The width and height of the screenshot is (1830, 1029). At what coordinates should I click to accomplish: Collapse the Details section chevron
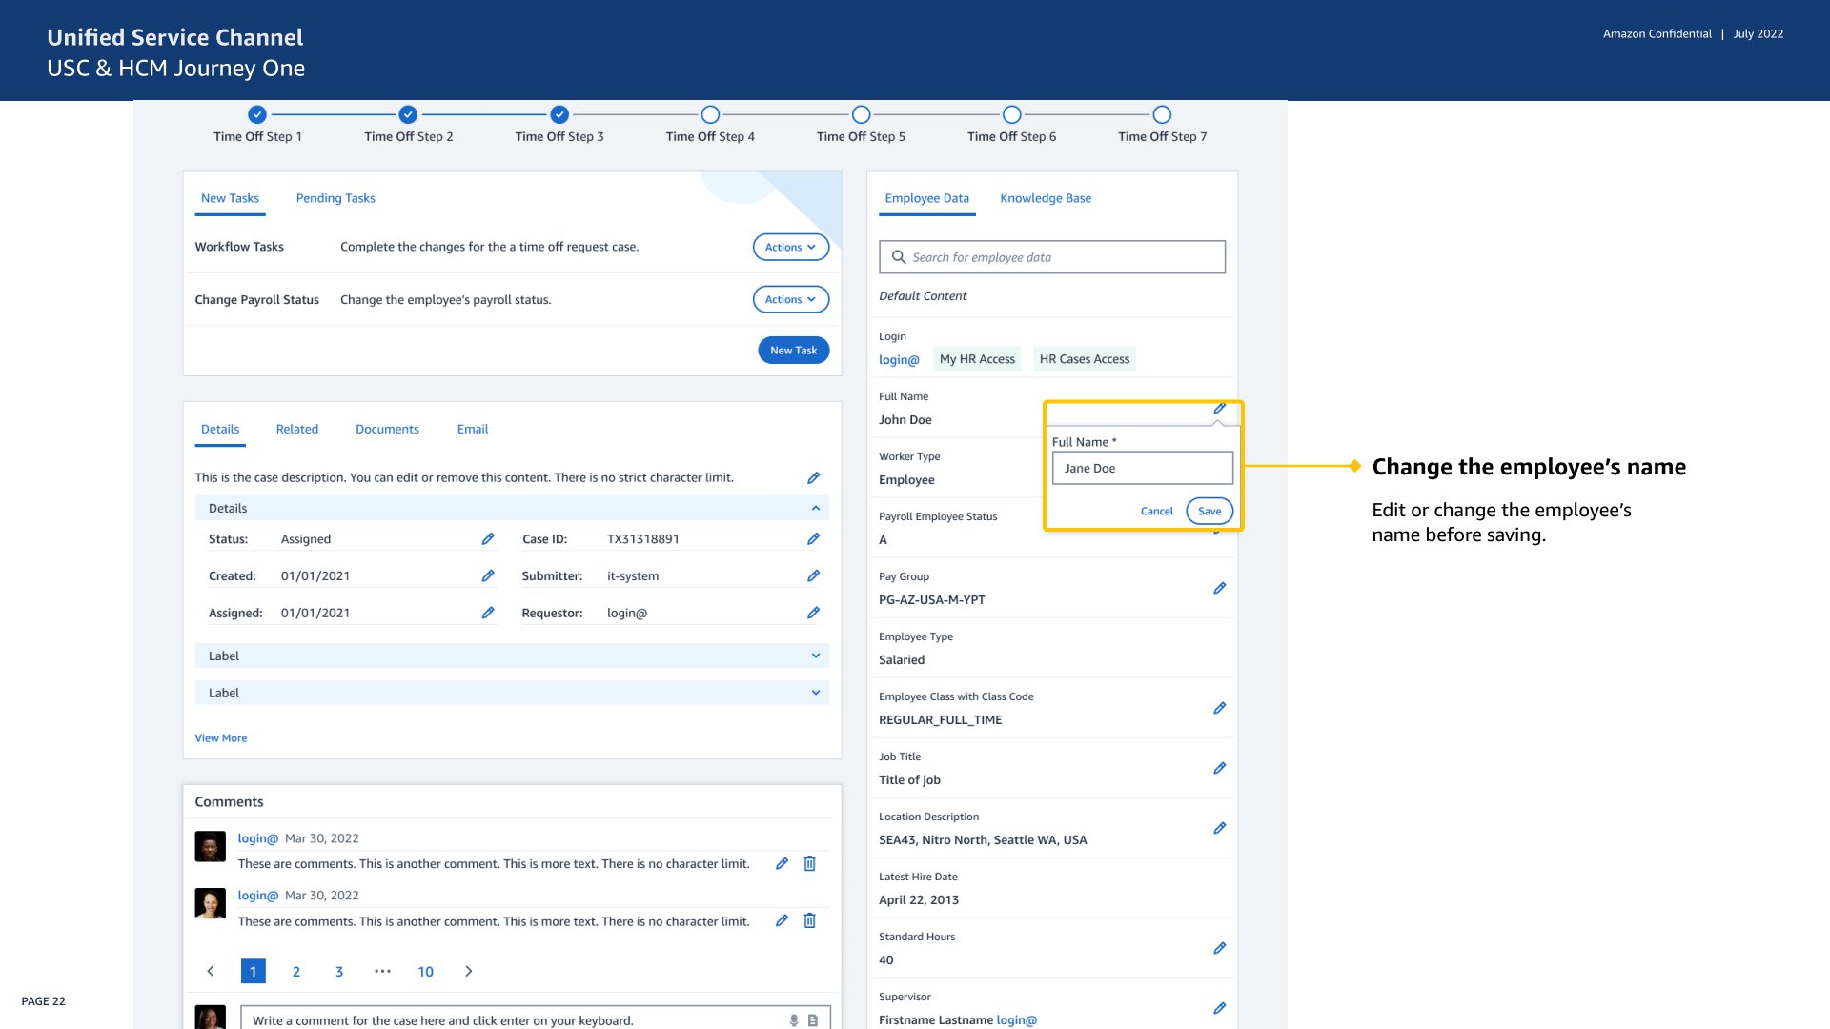point(816,509)
